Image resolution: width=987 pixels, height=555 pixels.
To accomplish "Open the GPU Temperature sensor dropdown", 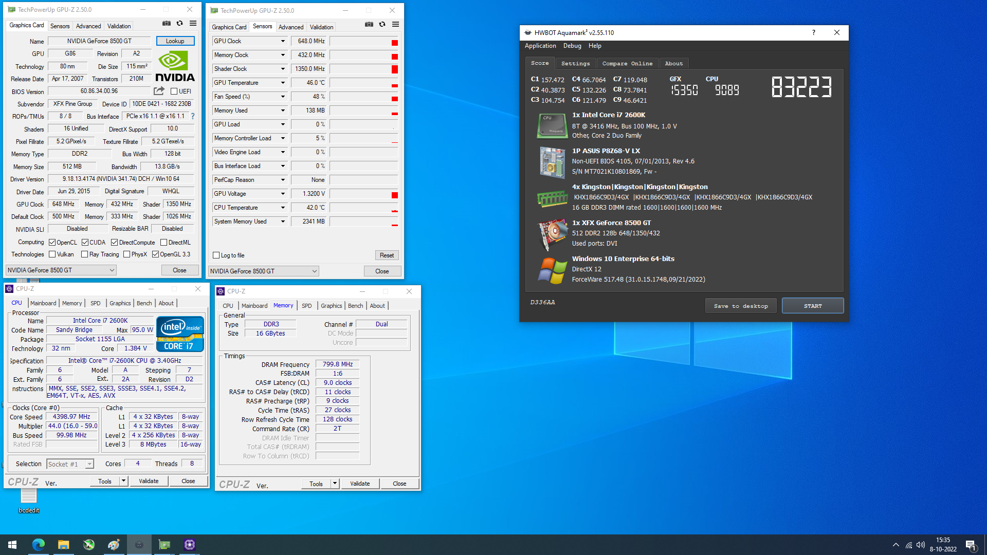I will (x=283, y=83).
